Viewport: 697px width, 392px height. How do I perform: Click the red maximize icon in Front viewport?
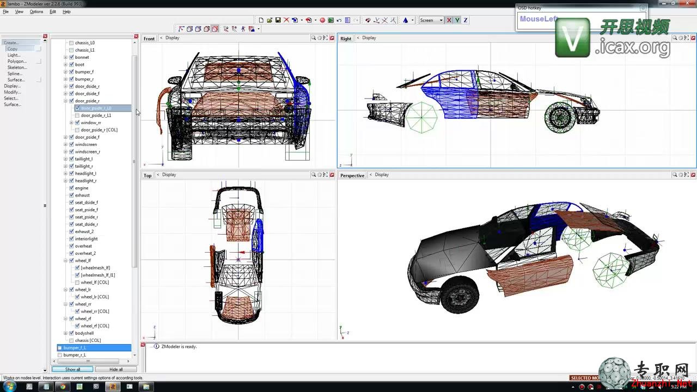pyautogui.click(x=332, y=38)
